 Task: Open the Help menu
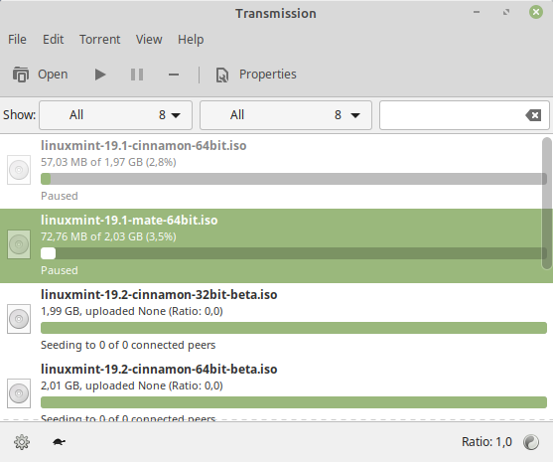(x=191, y=39)
